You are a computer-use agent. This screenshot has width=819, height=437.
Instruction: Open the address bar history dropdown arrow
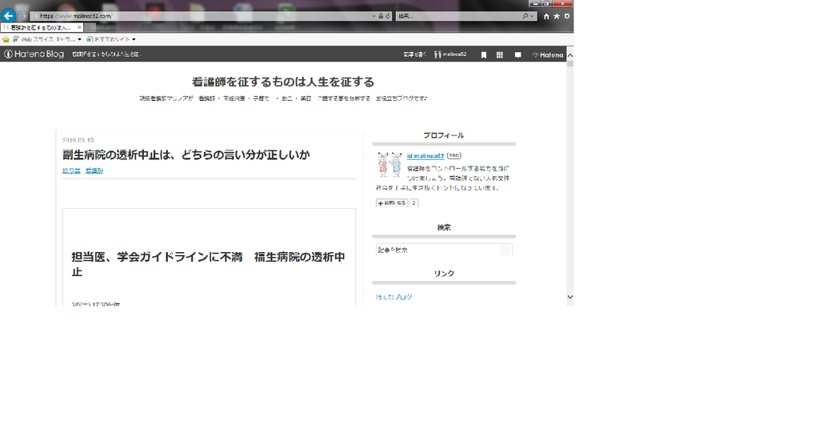point(374,16)
